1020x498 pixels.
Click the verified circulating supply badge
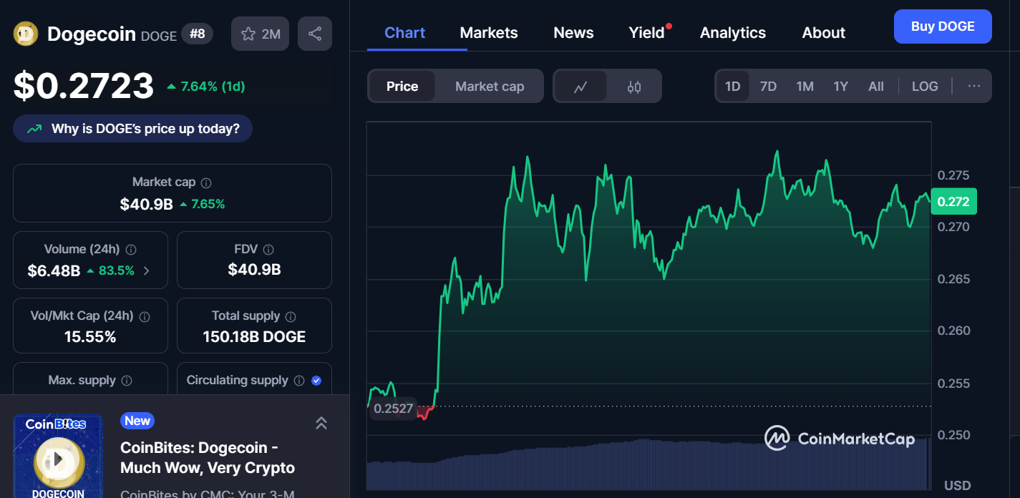(x=316, y=381)
